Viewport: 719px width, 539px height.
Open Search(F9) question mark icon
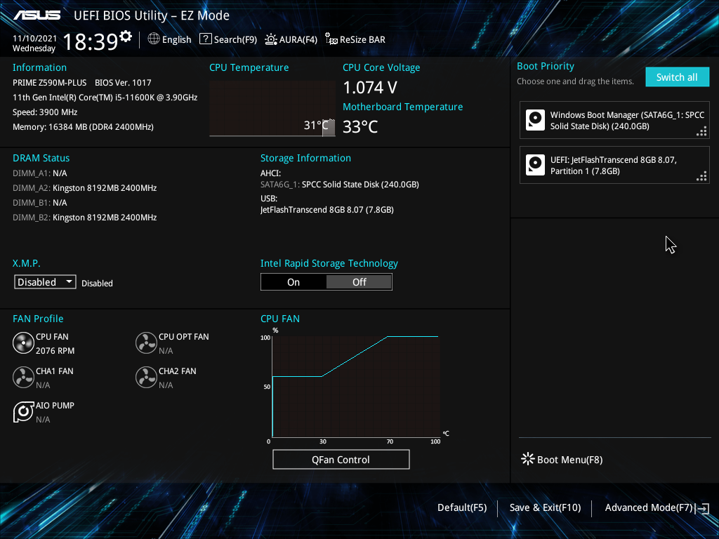pyautogui.click(x=206, y=39)
